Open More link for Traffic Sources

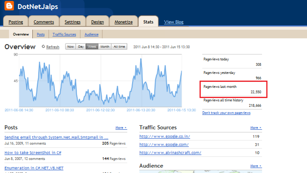tap(256, 128)
